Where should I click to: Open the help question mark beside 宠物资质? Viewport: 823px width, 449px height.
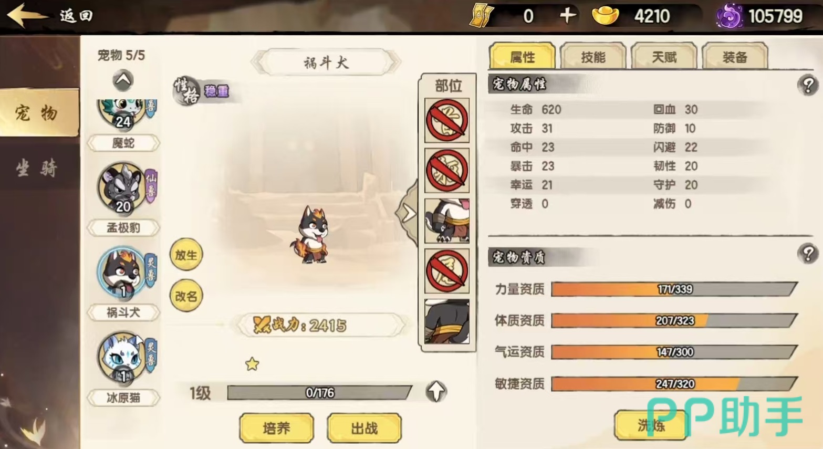808,254
